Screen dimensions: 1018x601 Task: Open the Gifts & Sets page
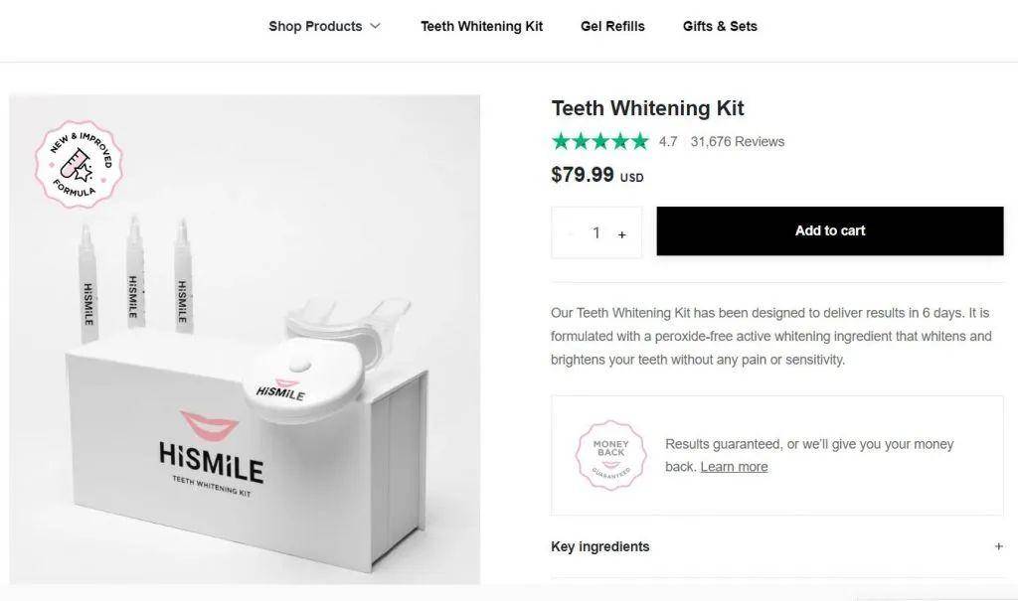pos(720,27)
